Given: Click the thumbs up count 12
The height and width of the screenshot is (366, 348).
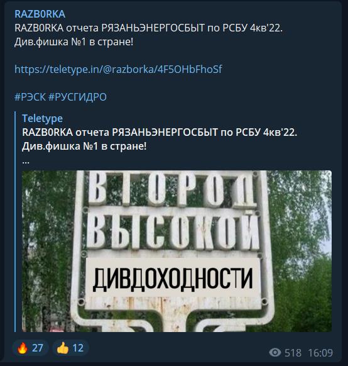Looking at the screenshot, I should 78,348.
